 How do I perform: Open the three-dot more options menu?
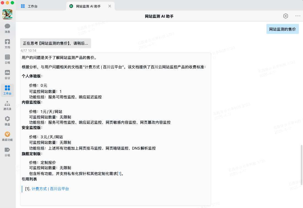pyautogui.click(x=298, y=16)
